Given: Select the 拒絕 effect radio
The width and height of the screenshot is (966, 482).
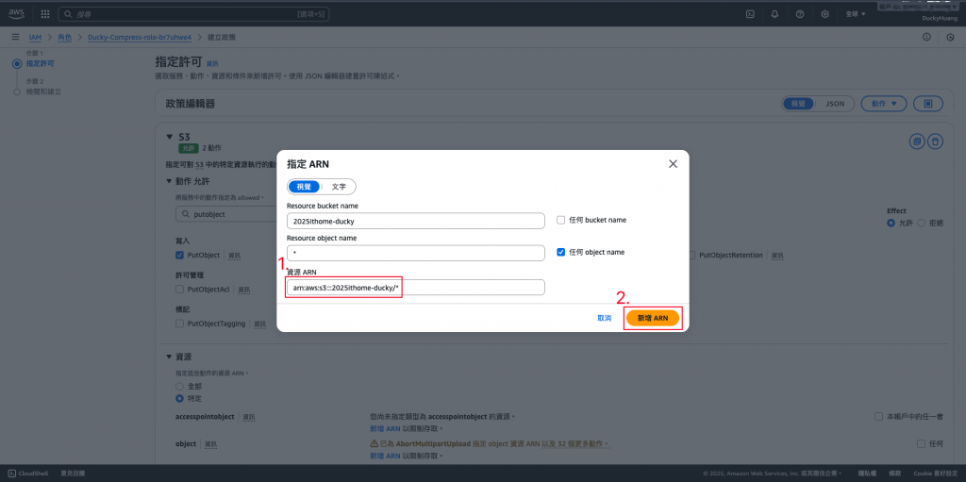Looking at the screenshot, I should 922,224.
